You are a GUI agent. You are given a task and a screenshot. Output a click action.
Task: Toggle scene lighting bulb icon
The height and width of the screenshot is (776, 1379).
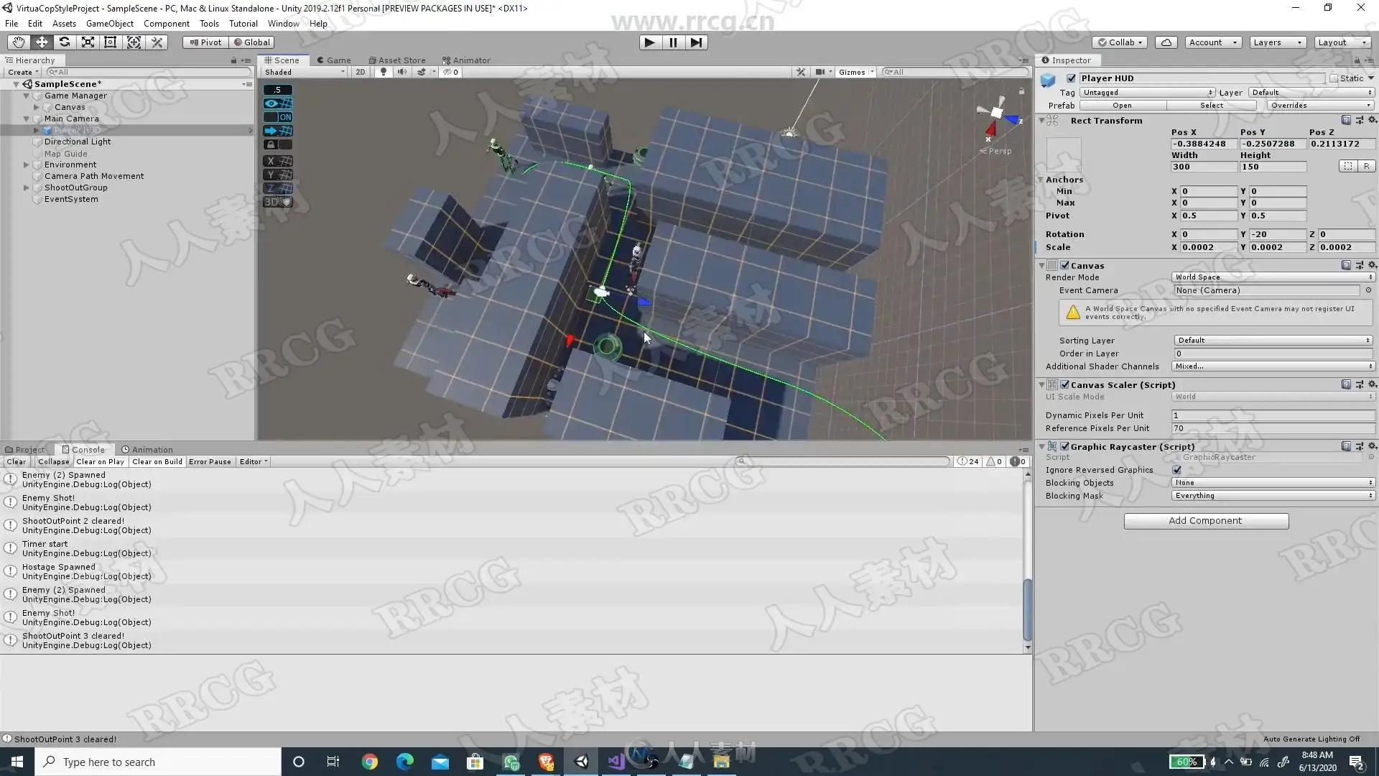pyautogui.click(x=384, y=72)
